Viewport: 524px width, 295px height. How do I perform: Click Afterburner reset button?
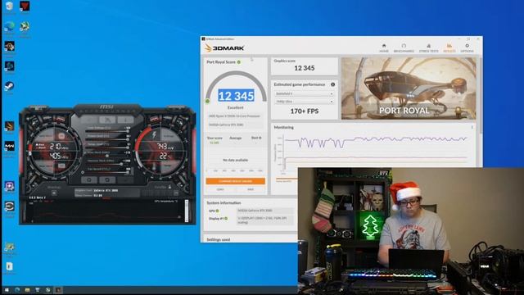(x=107, y=179)
